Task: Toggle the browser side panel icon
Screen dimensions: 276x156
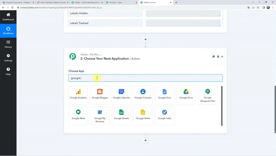Action: (263, 7)
